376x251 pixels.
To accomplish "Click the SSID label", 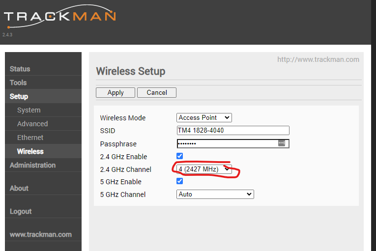I will tap(108, 131).
